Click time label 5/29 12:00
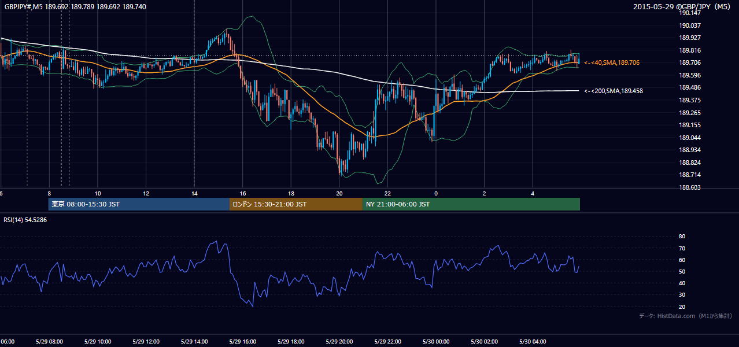The height and width of the screenshot is (347, 739). coord(146,342)
